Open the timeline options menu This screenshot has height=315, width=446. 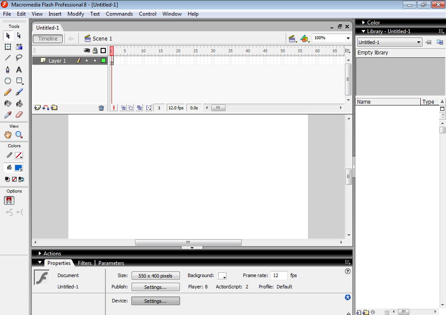(x=348, y=51)
